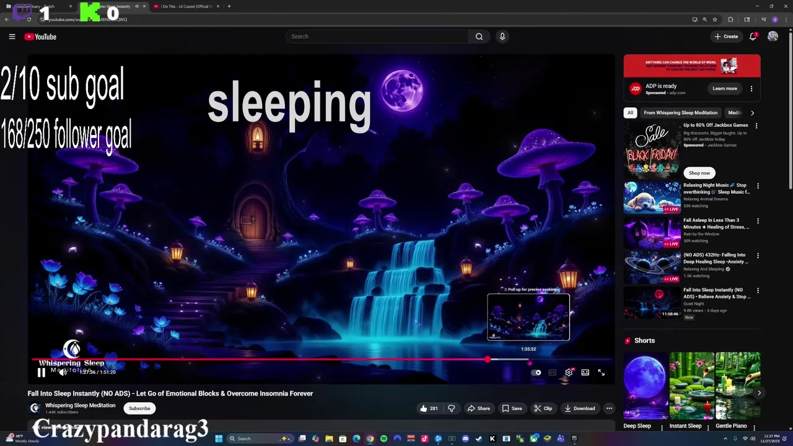The height and width of the screenshot is (446, 793).
Task: Open the Deep Sleep short thumbnail
Action: [645, 386]
